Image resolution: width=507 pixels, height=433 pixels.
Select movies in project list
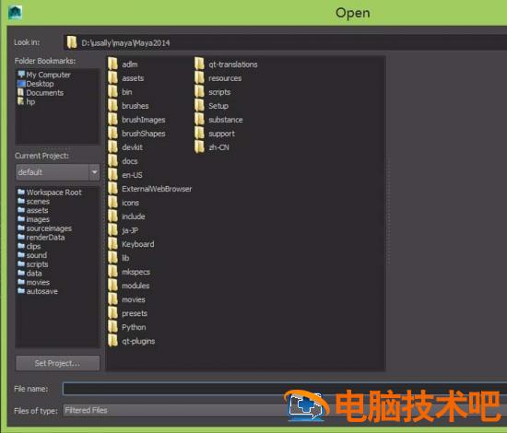tap(33, 283)
